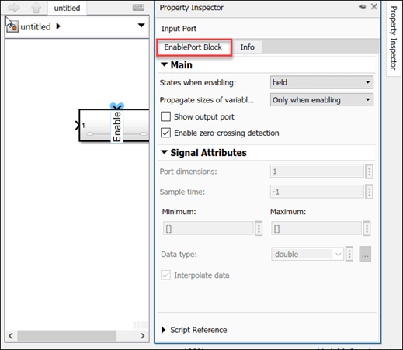The height and width of the screenshot is (350, 403).
Task: Disable Enable zero-crossing detection checkbox
Action: coord(165,133)
